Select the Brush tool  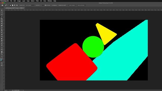(x=2, y=28)
